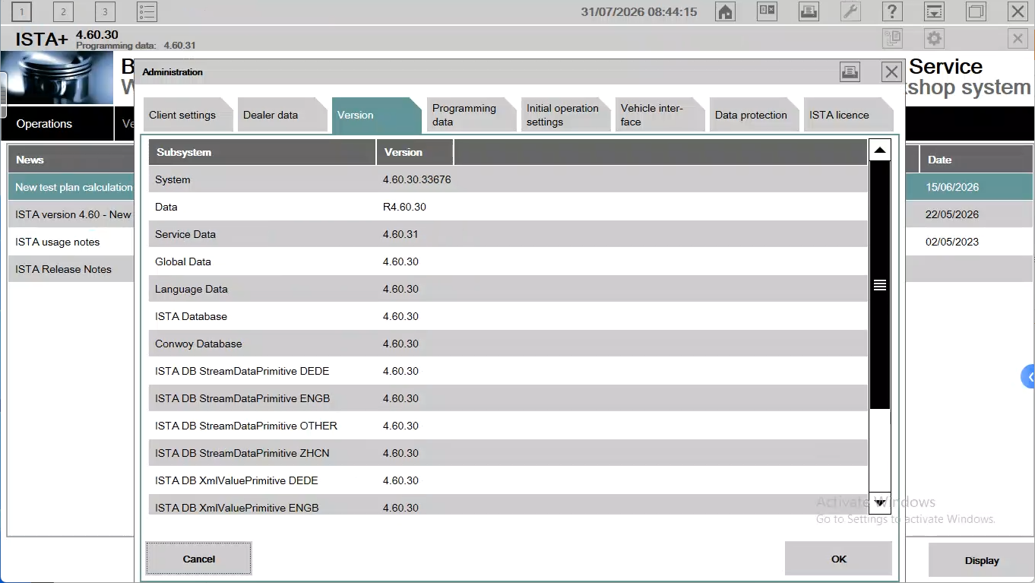
Task: Open the Operations tab in the main window
Action: [x=57, y=124]
